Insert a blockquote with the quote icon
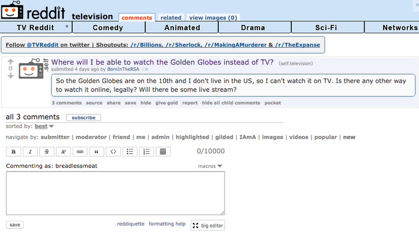Image resolution: width=419 pixels, height=236 pixels. click(x=96, y=152)
